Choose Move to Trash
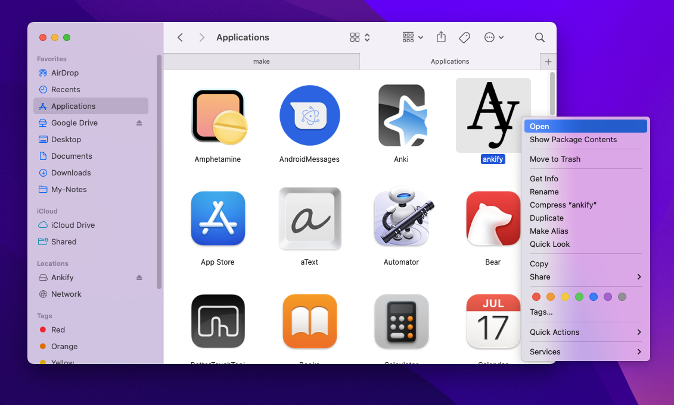 (x=585, y=159)
